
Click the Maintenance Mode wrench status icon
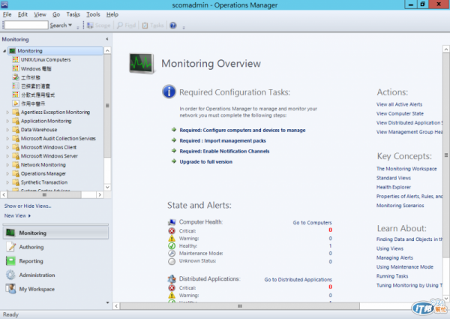point(172,253)
